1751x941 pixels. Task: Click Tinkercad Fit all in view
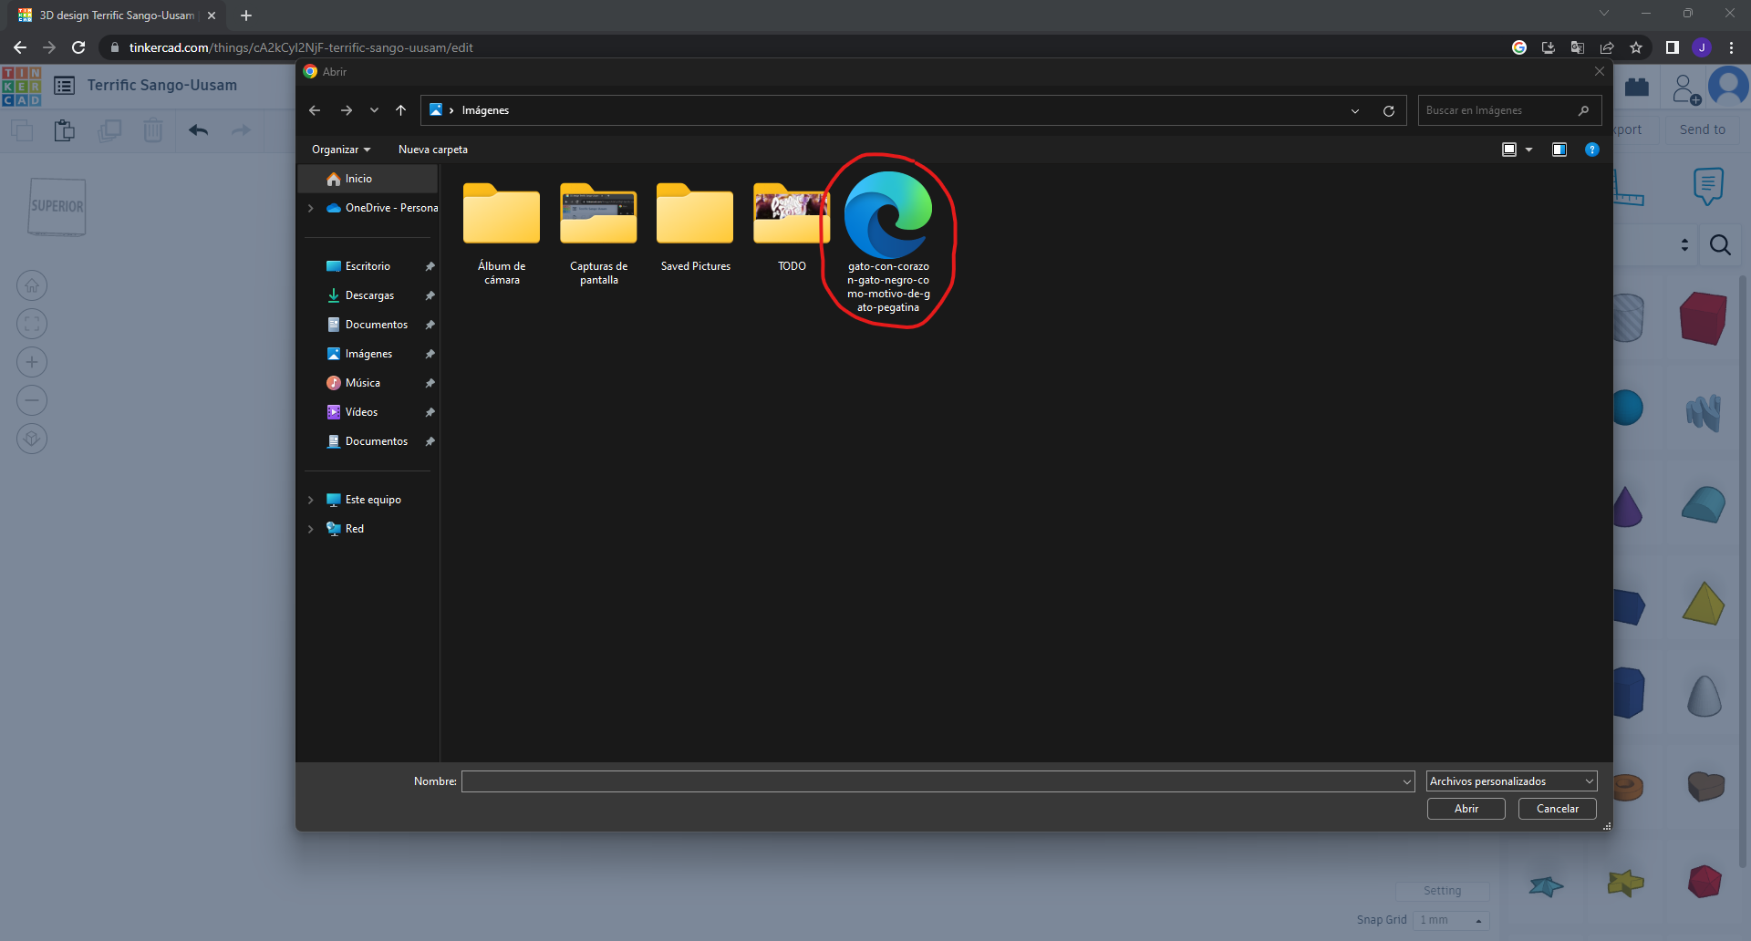coord(32,324)
